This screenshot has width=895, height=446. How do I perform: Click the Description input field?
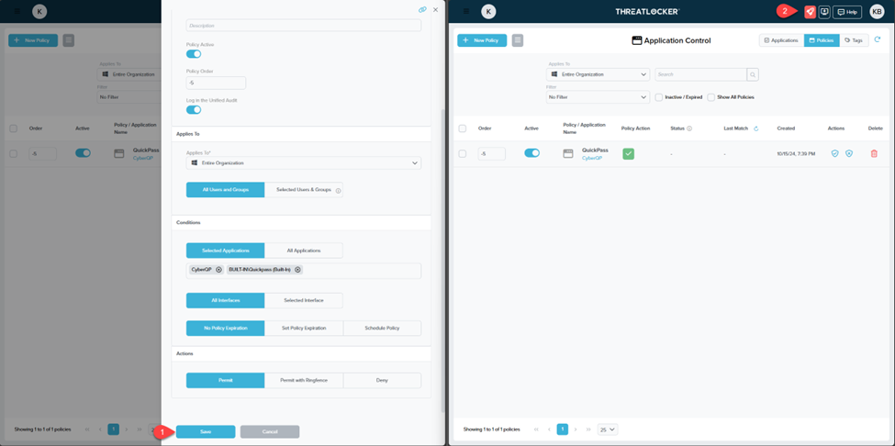coord(304,25)
